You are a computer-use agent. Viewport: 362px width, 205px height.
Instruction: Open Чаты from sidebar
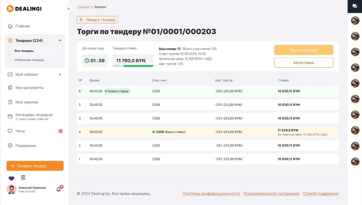point(20,131)
